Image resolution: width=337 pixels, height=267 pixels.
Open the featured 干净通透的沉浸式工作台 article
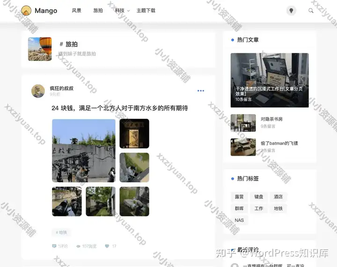click(270, 80)
